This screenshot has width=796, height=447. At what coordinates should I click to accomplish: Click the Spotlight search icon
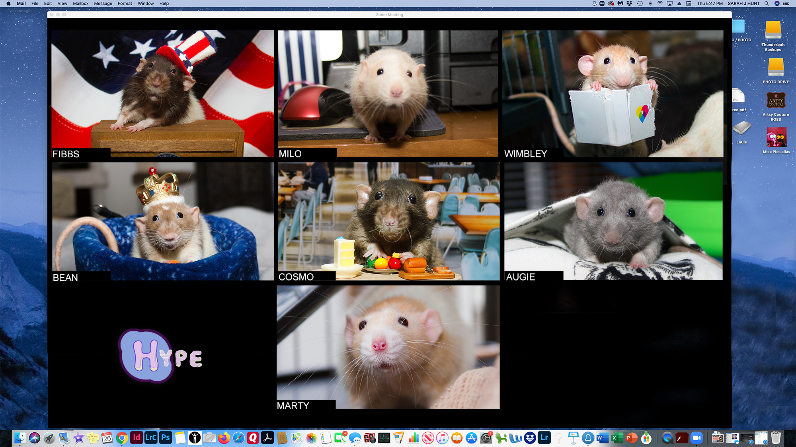(767, 4)
